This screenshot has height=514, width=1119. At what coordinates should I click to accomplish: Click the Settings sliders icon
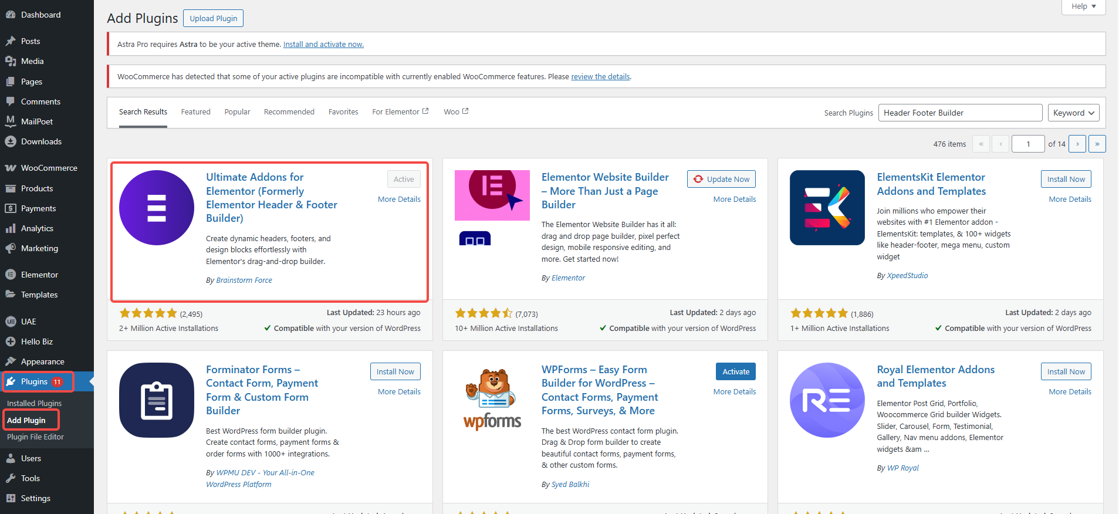(11, 498)
